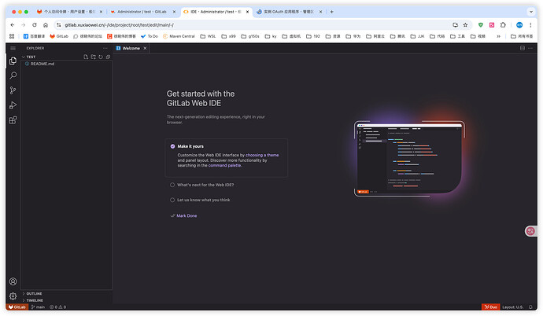Select 'Let us know what you think' step

tap(173, 200)
